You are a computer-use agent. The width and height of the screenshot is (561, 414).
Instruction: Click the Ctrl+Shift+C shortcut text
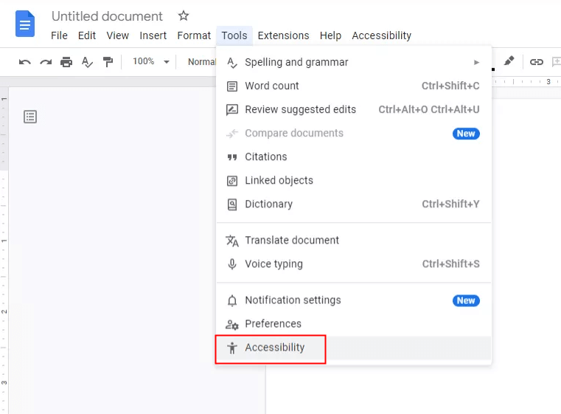point(450,86)
